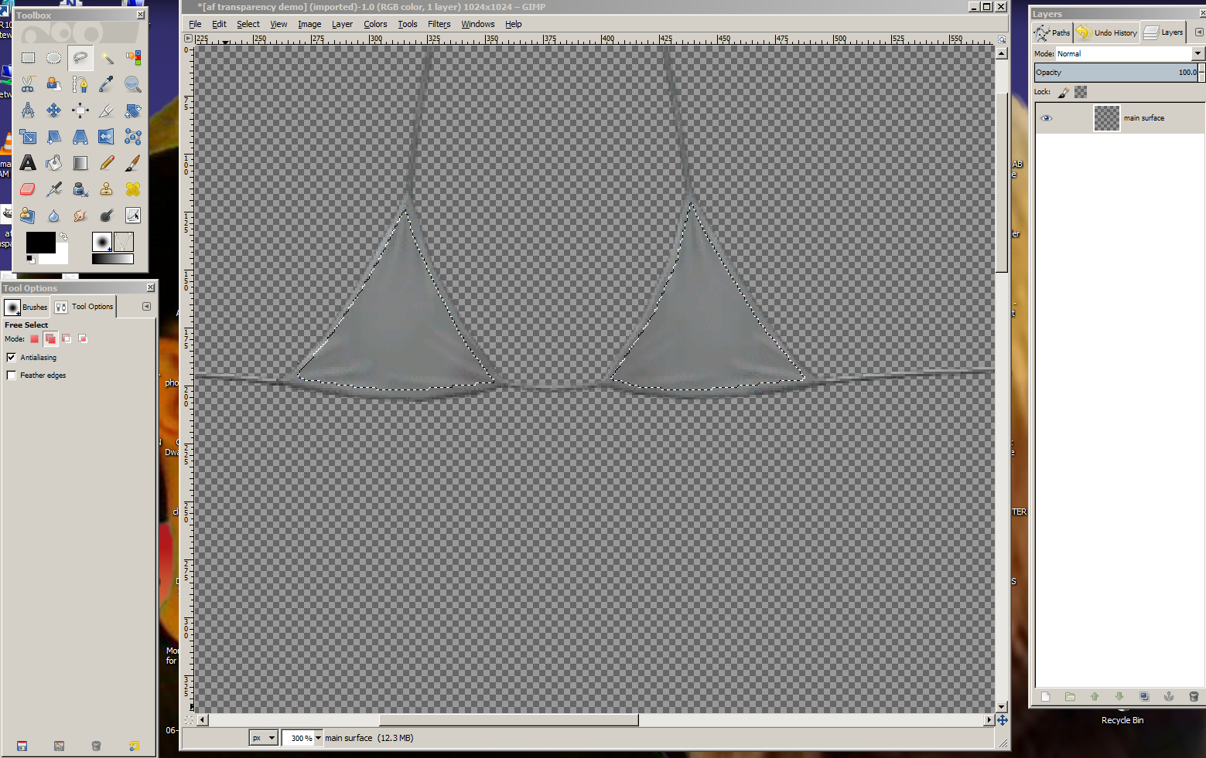Open the Layers dock tab configuration menu arrow
Screen dimensions: 1206x758
(1199, 32)
